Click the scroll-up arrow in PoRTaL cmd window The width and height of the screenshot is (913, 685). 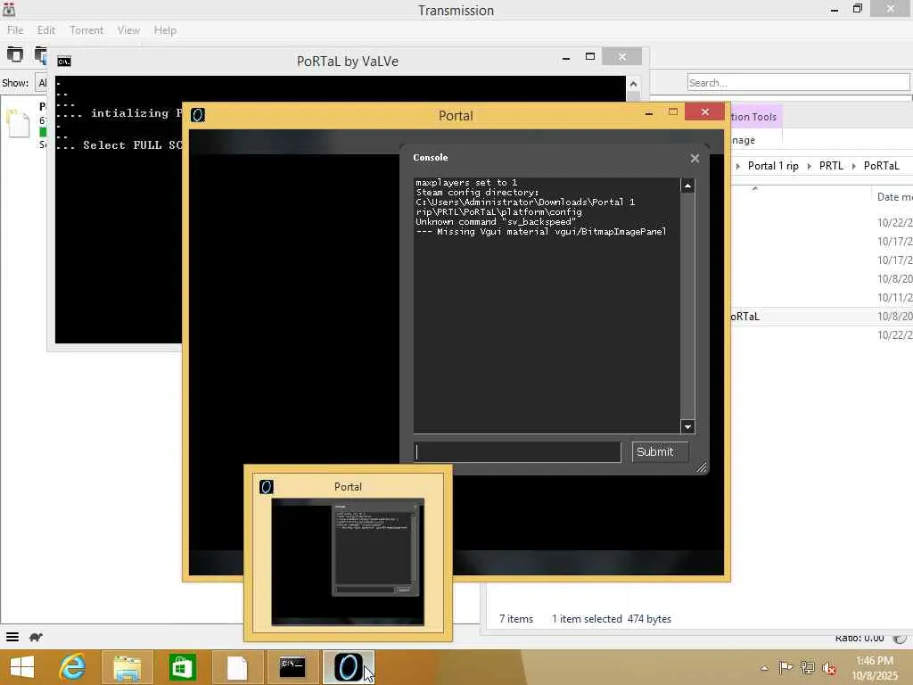click(x=633, y=84)
